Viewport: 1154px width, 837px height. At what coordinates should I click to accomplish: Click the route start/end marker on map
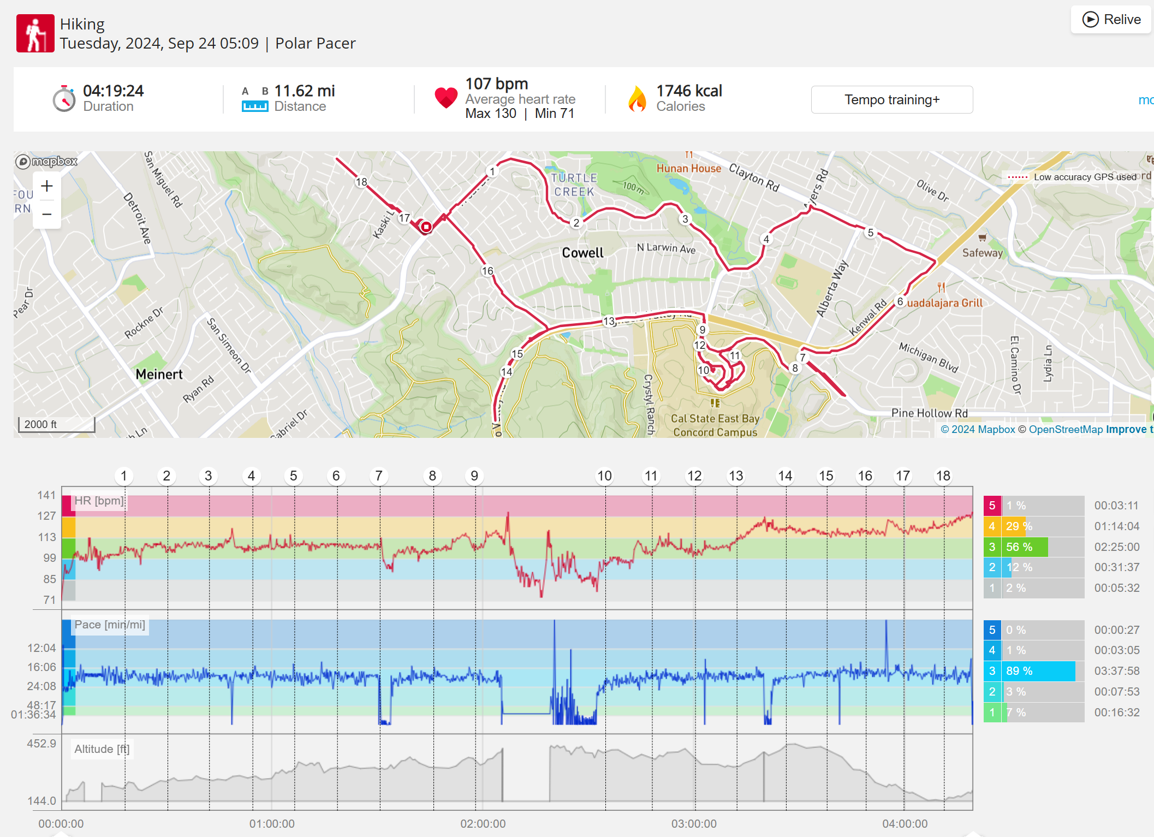click(x=426, y=227)
